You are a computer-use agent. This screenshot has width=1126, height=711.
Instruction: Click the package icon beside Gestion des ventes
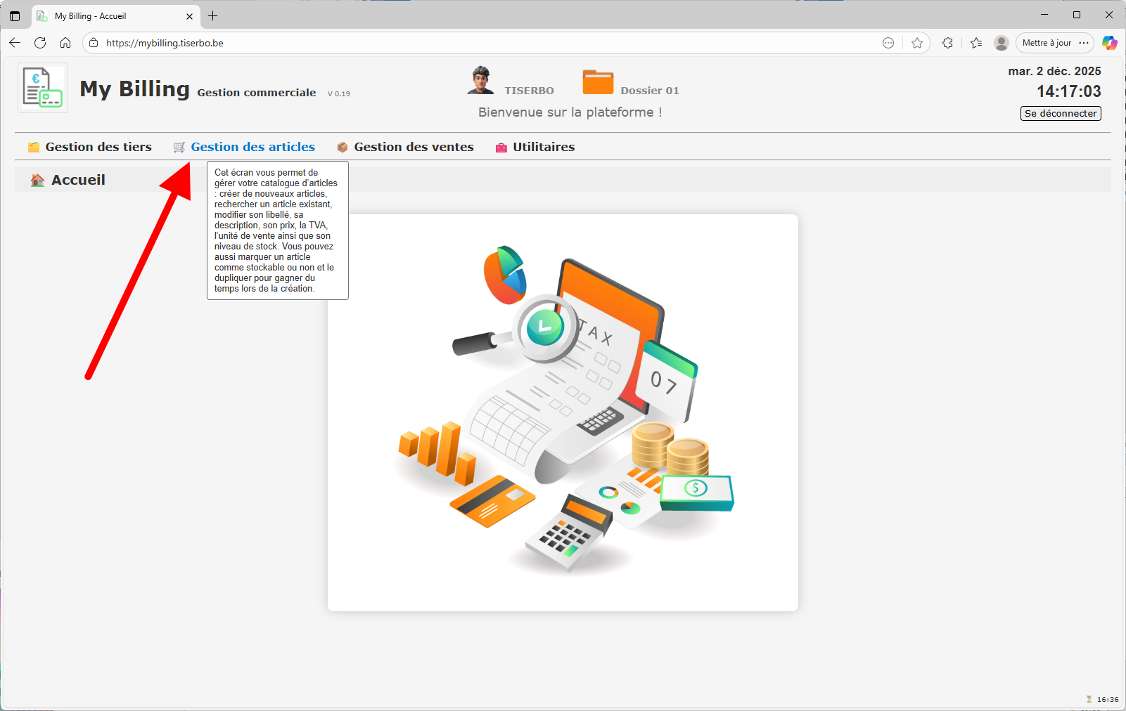pos(343,147)
